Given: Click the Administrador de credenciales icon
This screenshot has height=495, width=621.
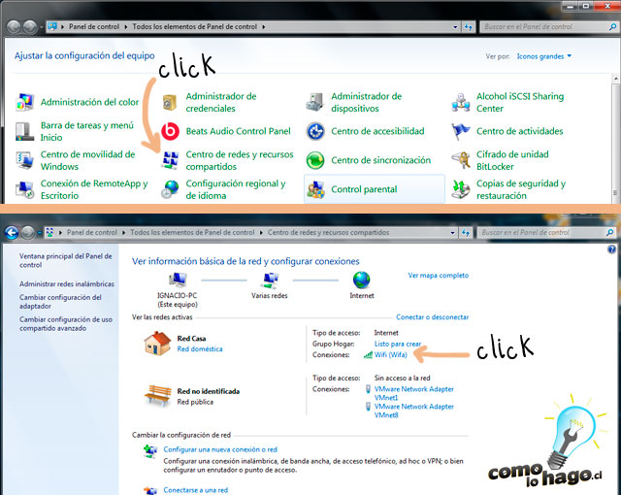Looking at the screenshot, I should (171, 103).
